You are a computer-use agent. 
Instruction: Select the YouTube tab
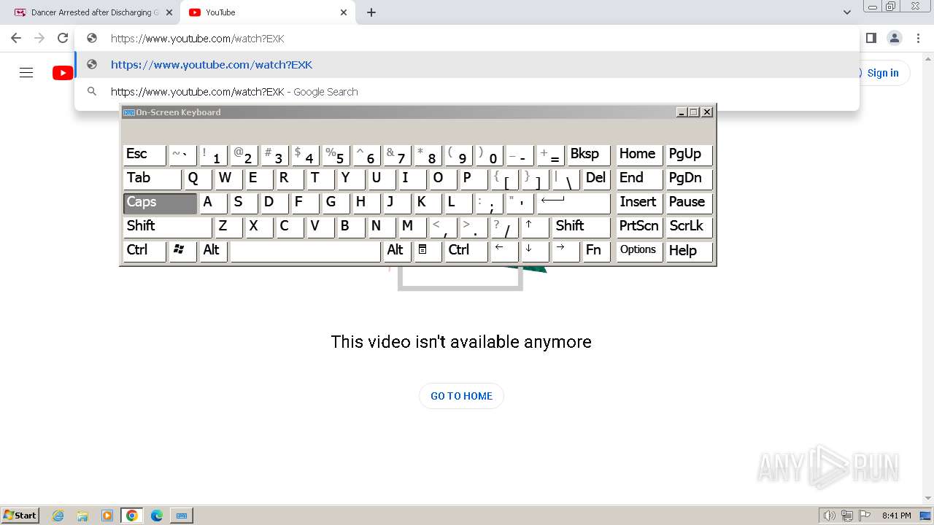pyautogui.click(x=268, y=12)
